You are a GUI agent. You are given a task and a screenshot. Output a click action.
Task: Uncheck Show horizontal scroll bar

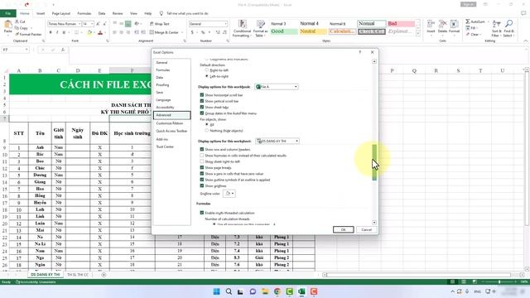point(202,95)
